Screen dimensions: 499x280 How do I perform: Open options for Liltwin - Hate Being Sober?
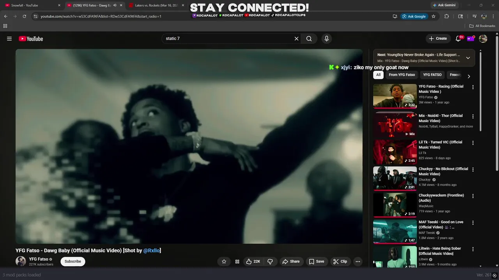[473, 249]
